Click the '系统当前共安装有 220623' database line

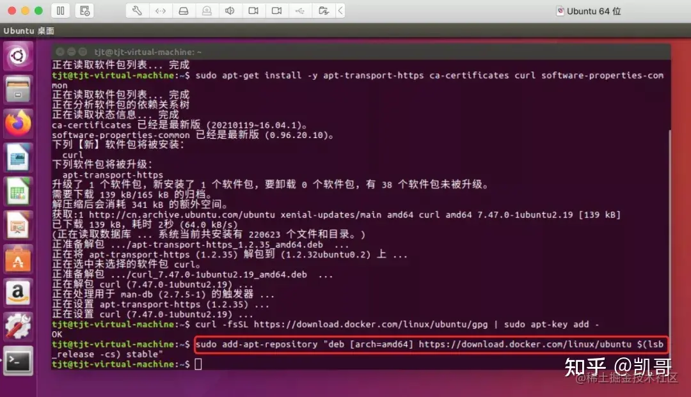pos(209,235)
